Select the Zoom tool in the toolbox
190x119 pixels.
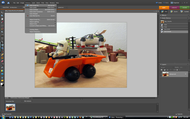(2, 16)
